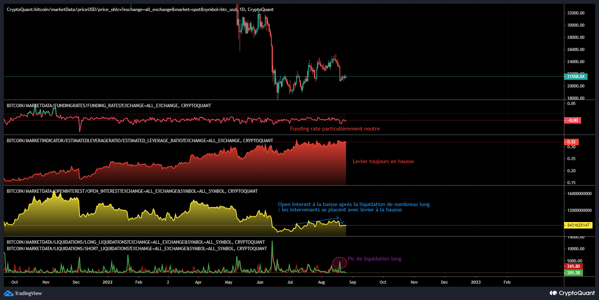
Task: Click 0.05 on the funding rate axis
Action: pos(571,103)
